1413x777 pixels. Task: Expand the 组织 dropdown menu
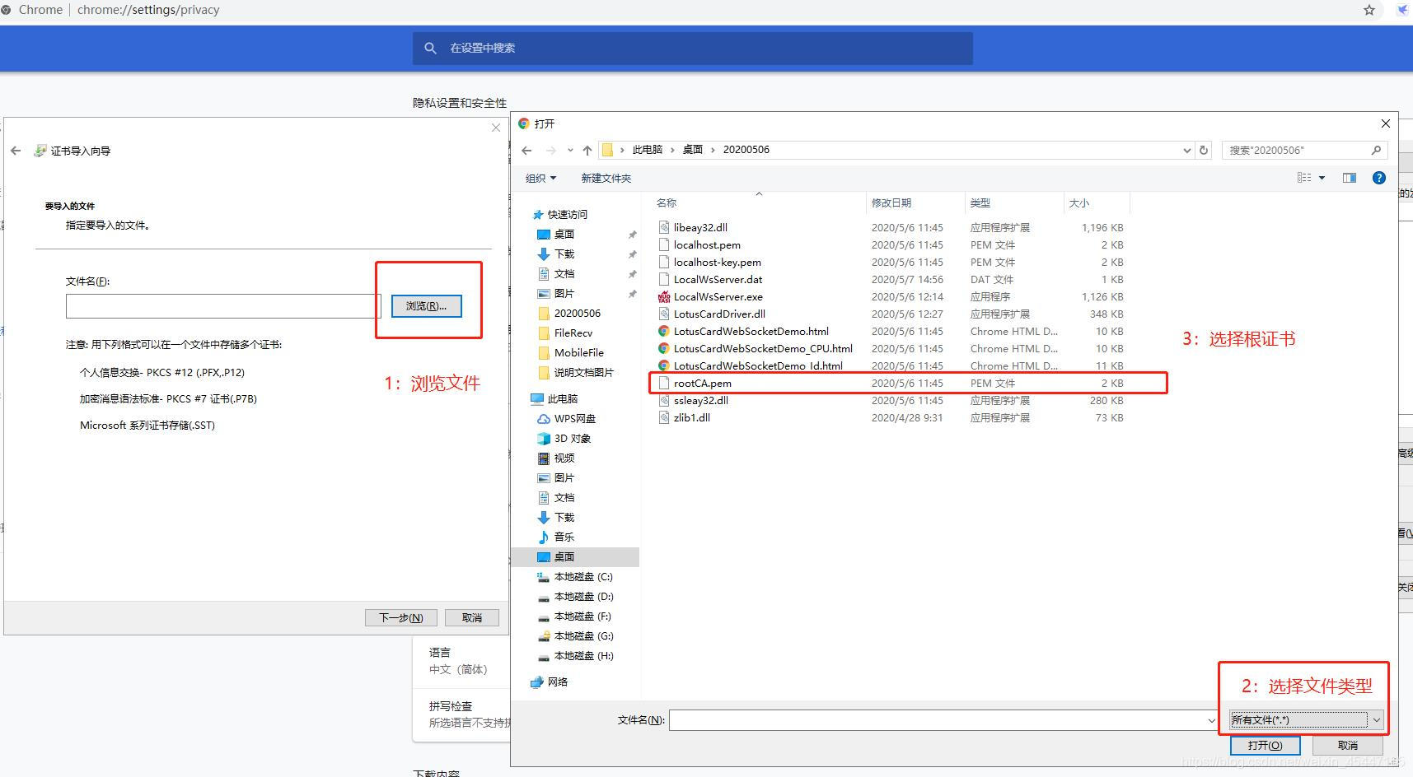540,178
